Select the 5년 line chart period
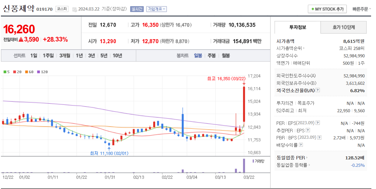This screenshot has width=376, height=189. pos(104,55)
